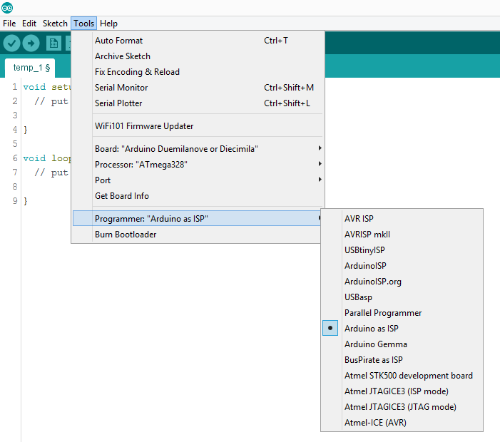Select Arduino as ISP radio option
This screenshot has height=442, width=500.
coord(371,329)
